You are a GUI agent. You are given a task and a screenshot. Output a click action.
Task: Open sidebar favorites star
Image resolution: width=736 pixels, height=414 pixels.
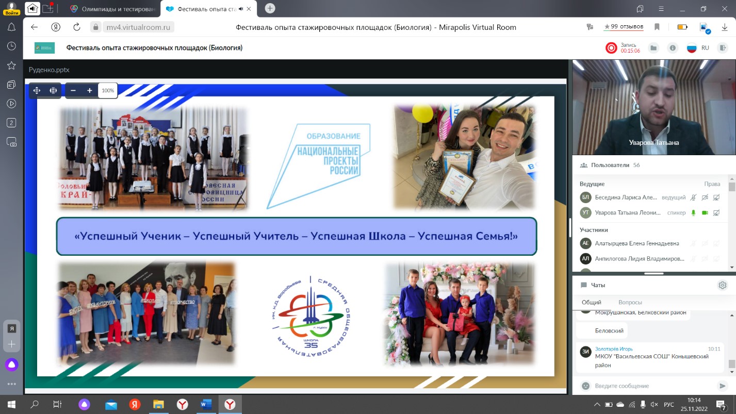pos(11,65)
